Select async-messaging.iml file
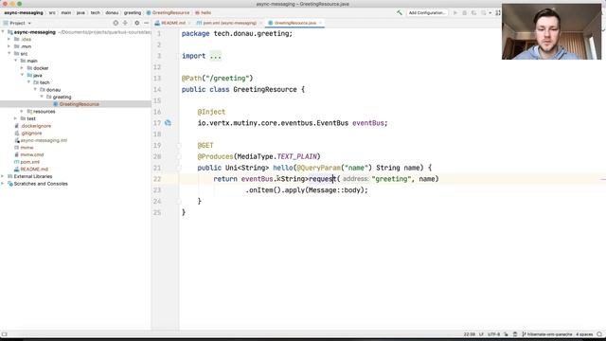This screenshot has width=606, height=341. [x=41, y=140]
